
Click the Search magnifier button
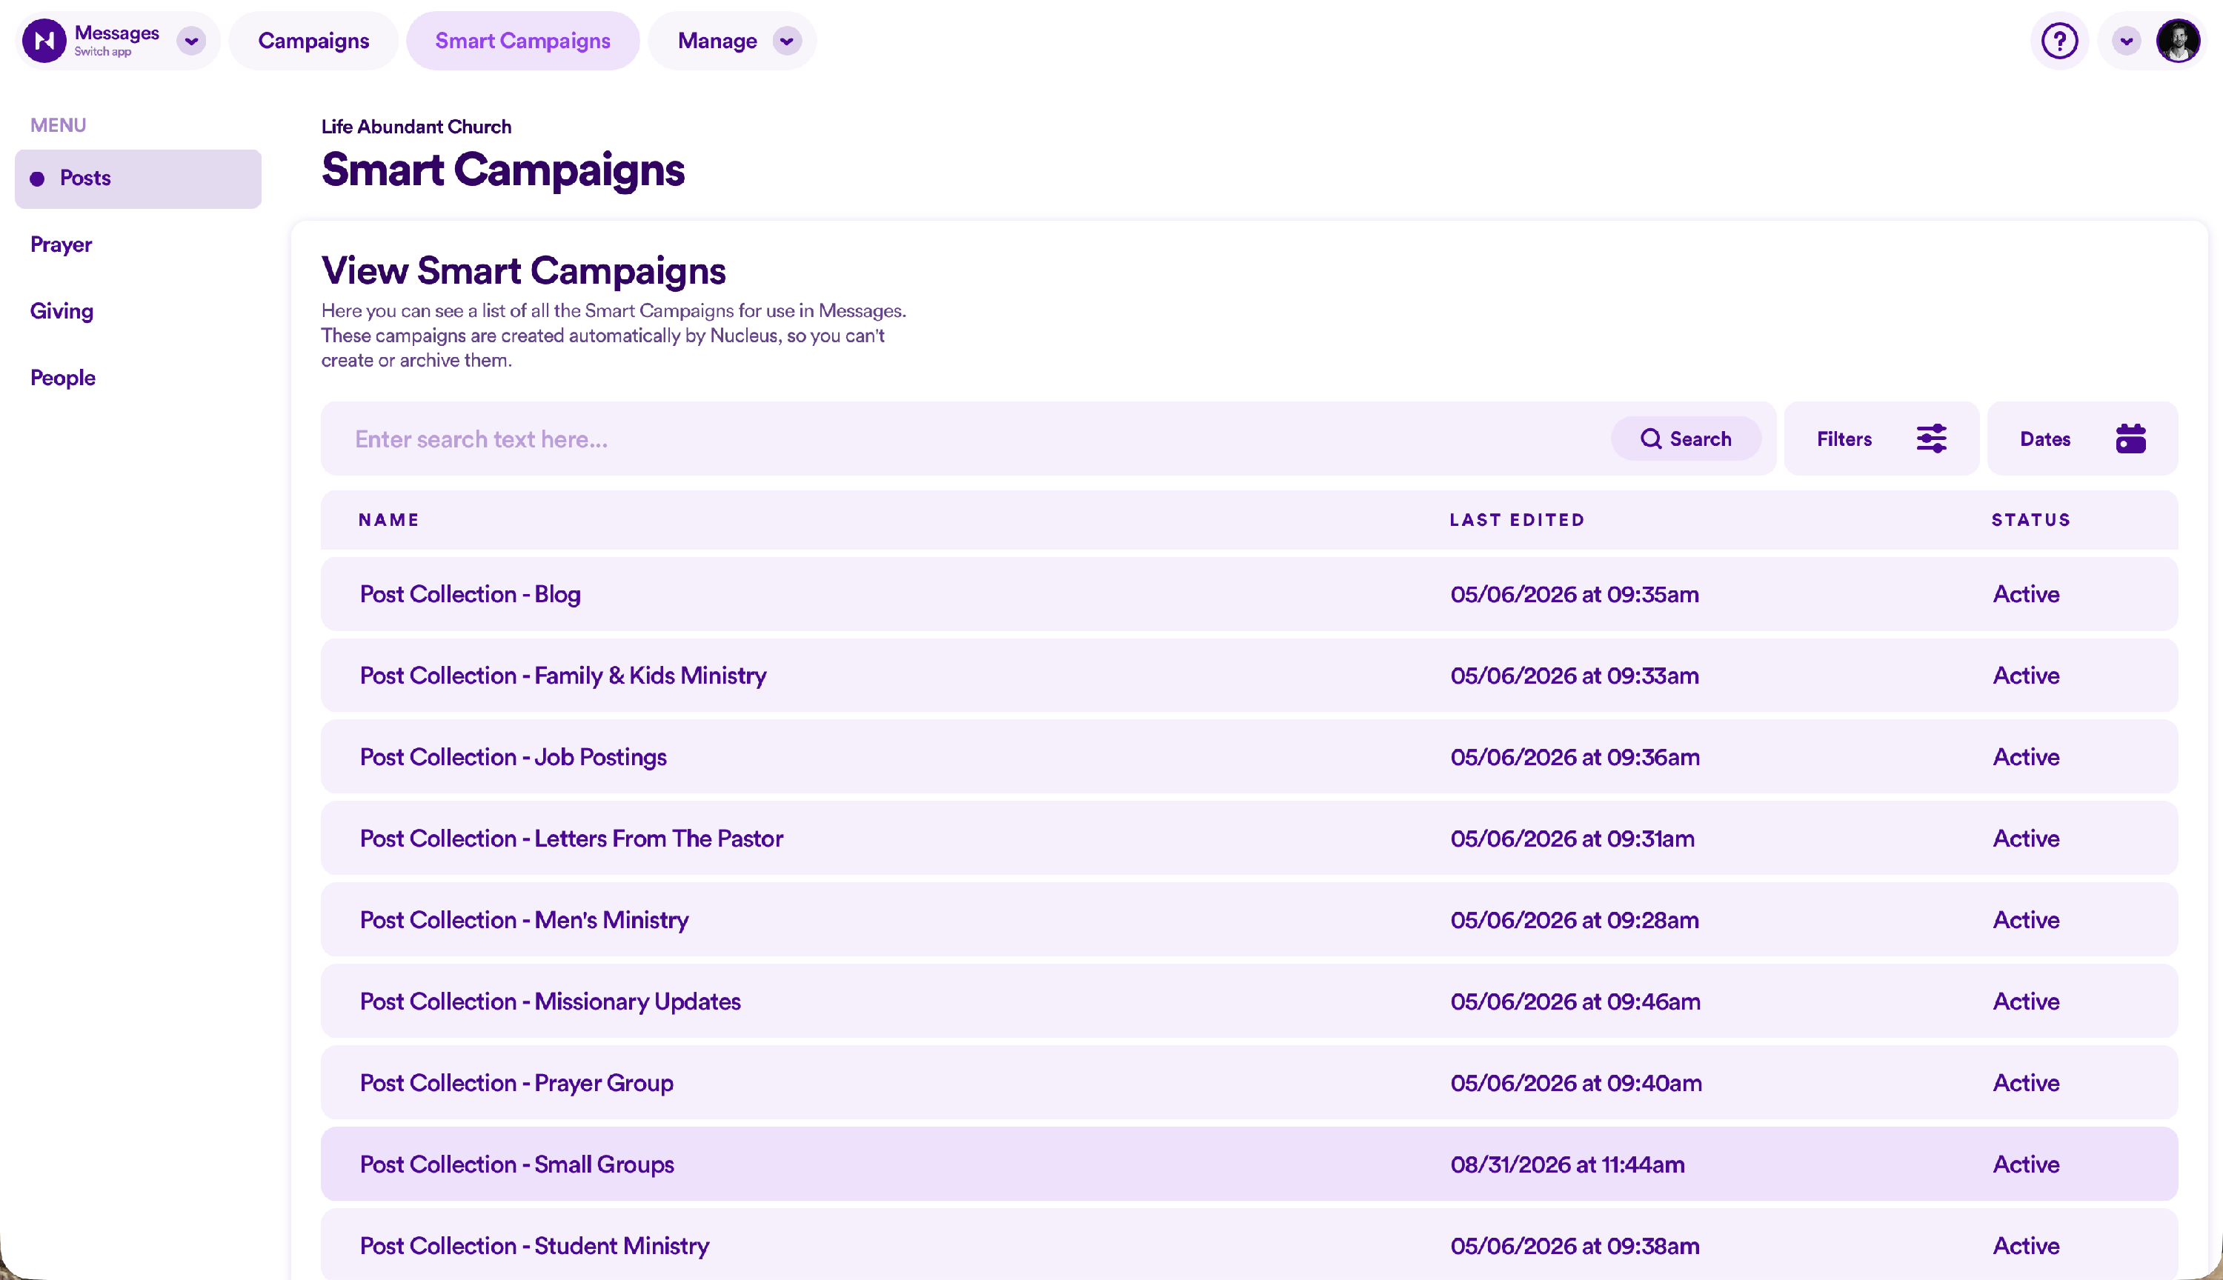[1685, 439]
